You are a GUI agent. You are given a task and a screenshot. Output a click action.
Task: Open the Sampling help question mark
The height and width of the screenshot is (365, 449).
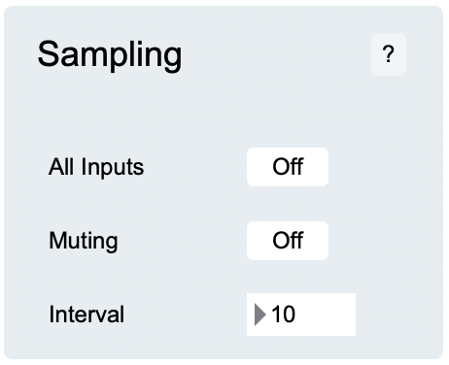[x=389, y=54]
